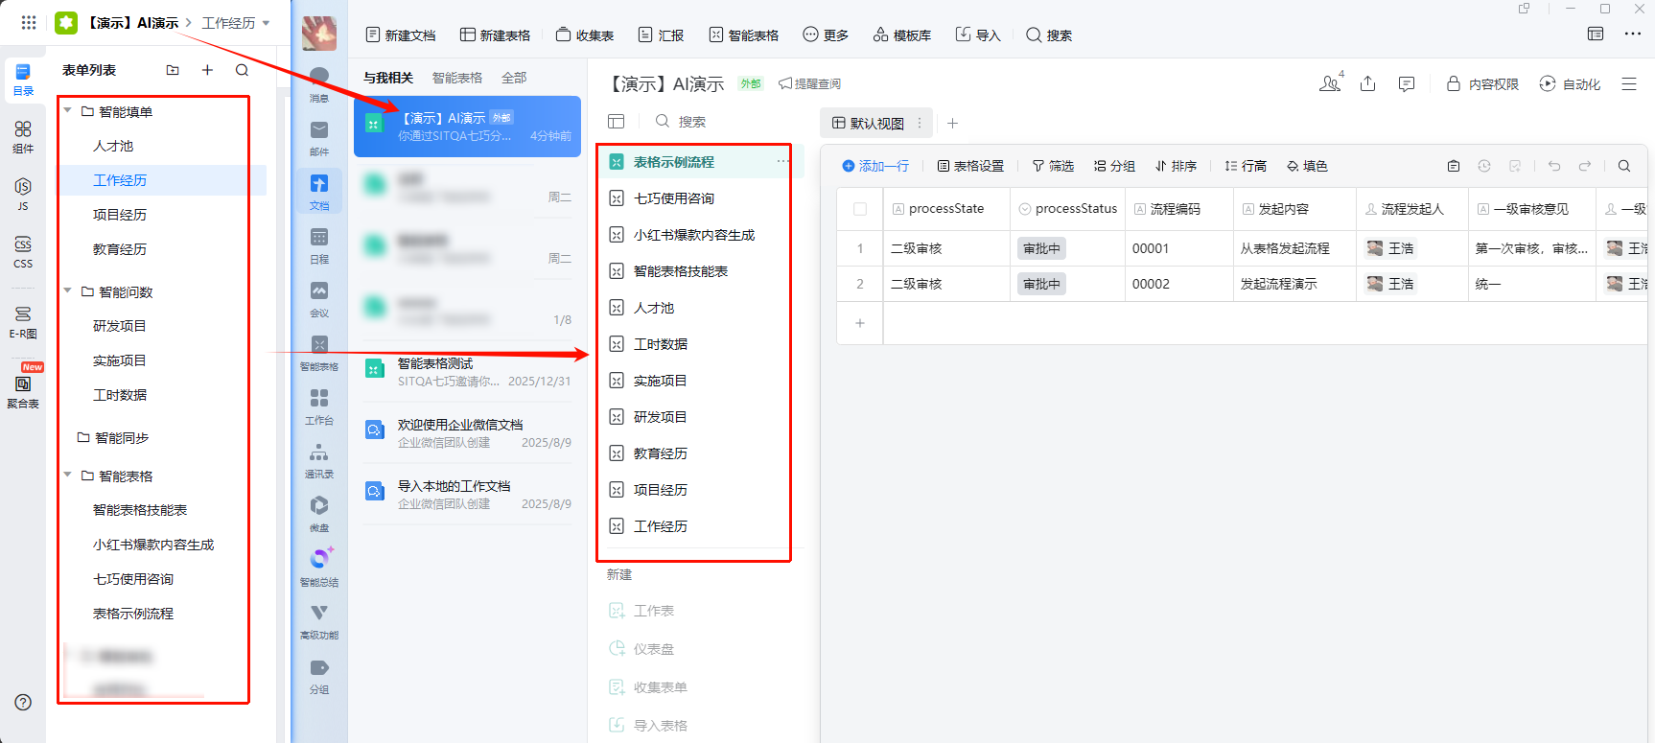Collapse the 智能填单 folder
The height and width of the screenshot is (743, 1655).
68,111
